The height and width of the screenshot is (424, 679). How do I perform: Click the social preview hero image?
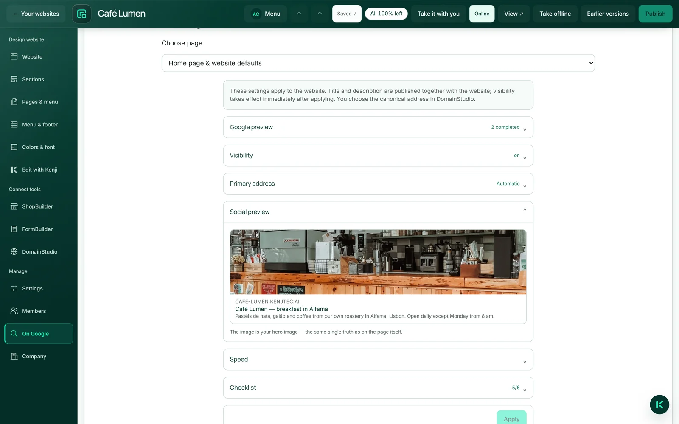coord(378,262)
